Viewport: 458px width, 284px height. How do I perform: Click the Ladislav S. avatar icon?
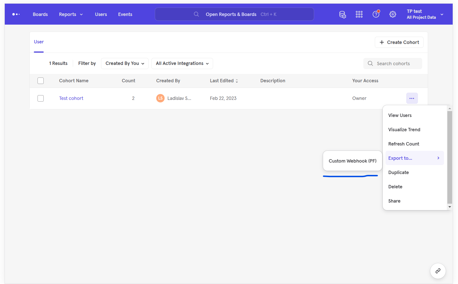[160, 98]
